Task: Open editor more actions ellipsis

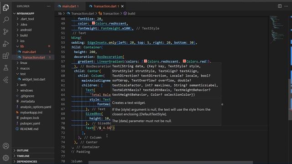Action: pos(286,6)
